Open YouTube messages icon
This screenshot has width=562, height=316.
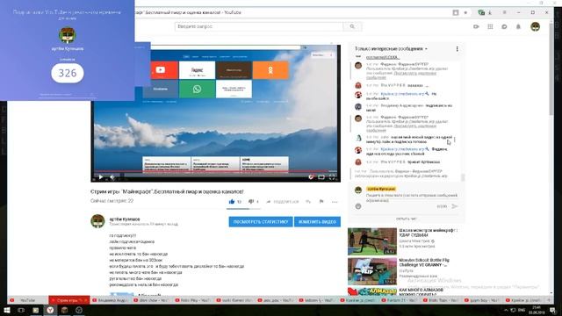(504, 26)
